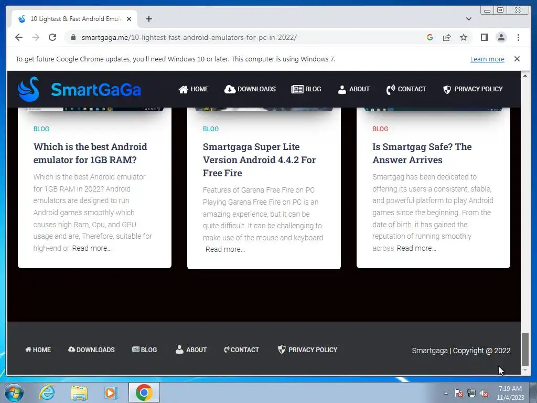This screenshot has width=537, height=403.
Task: Open article Which is the best Android emulator for 1GB RAM?
Action: click(90, 153)
